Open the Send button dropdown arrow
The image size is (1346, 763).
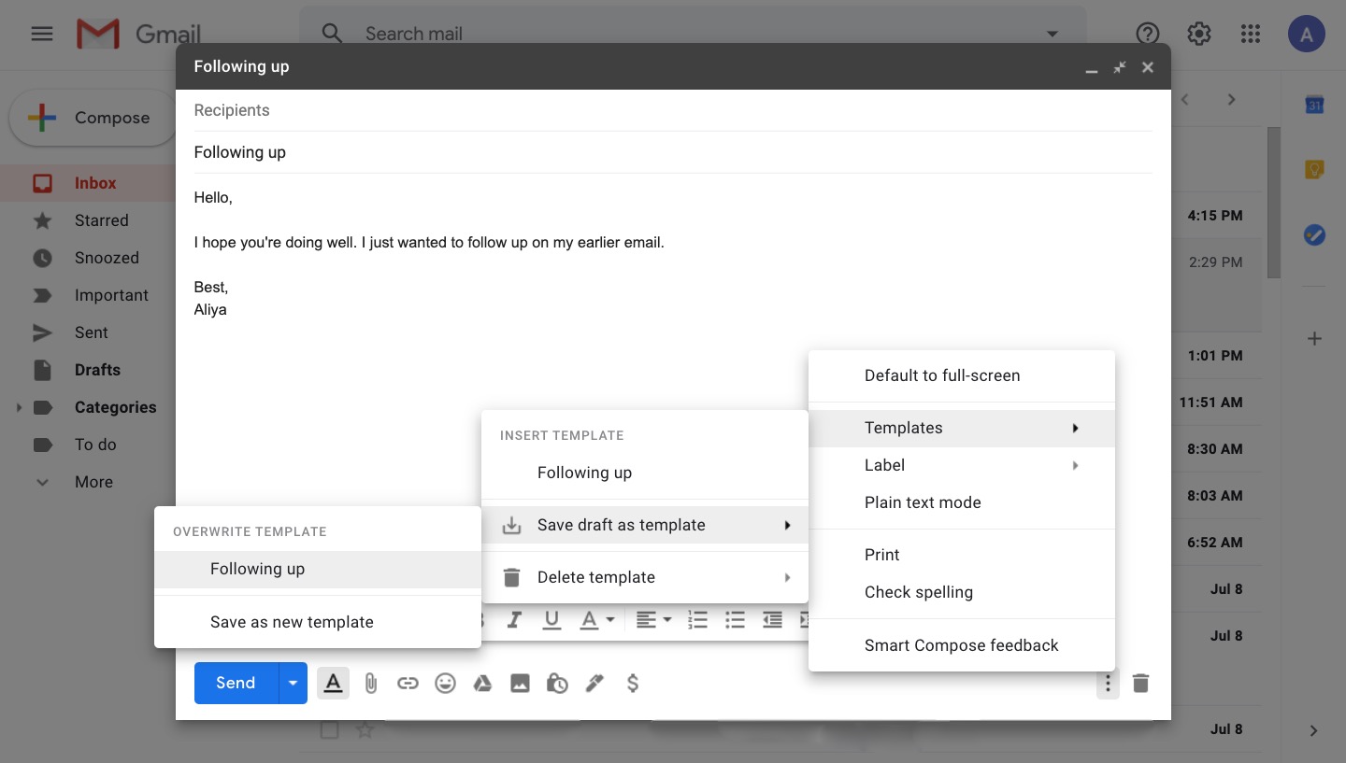pos(293,684)
